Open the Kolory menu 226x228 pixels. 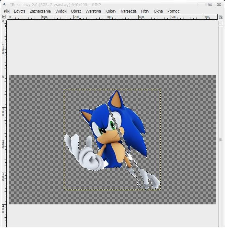111,11
